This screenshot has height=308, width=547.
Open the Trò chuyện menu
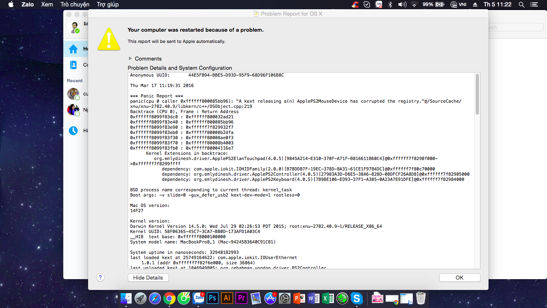coord(75,4)
